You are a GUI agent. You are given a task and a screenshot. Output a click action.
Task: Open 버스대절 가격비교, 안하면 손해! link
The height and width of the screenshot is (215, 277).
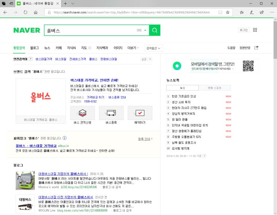[94, 80]
